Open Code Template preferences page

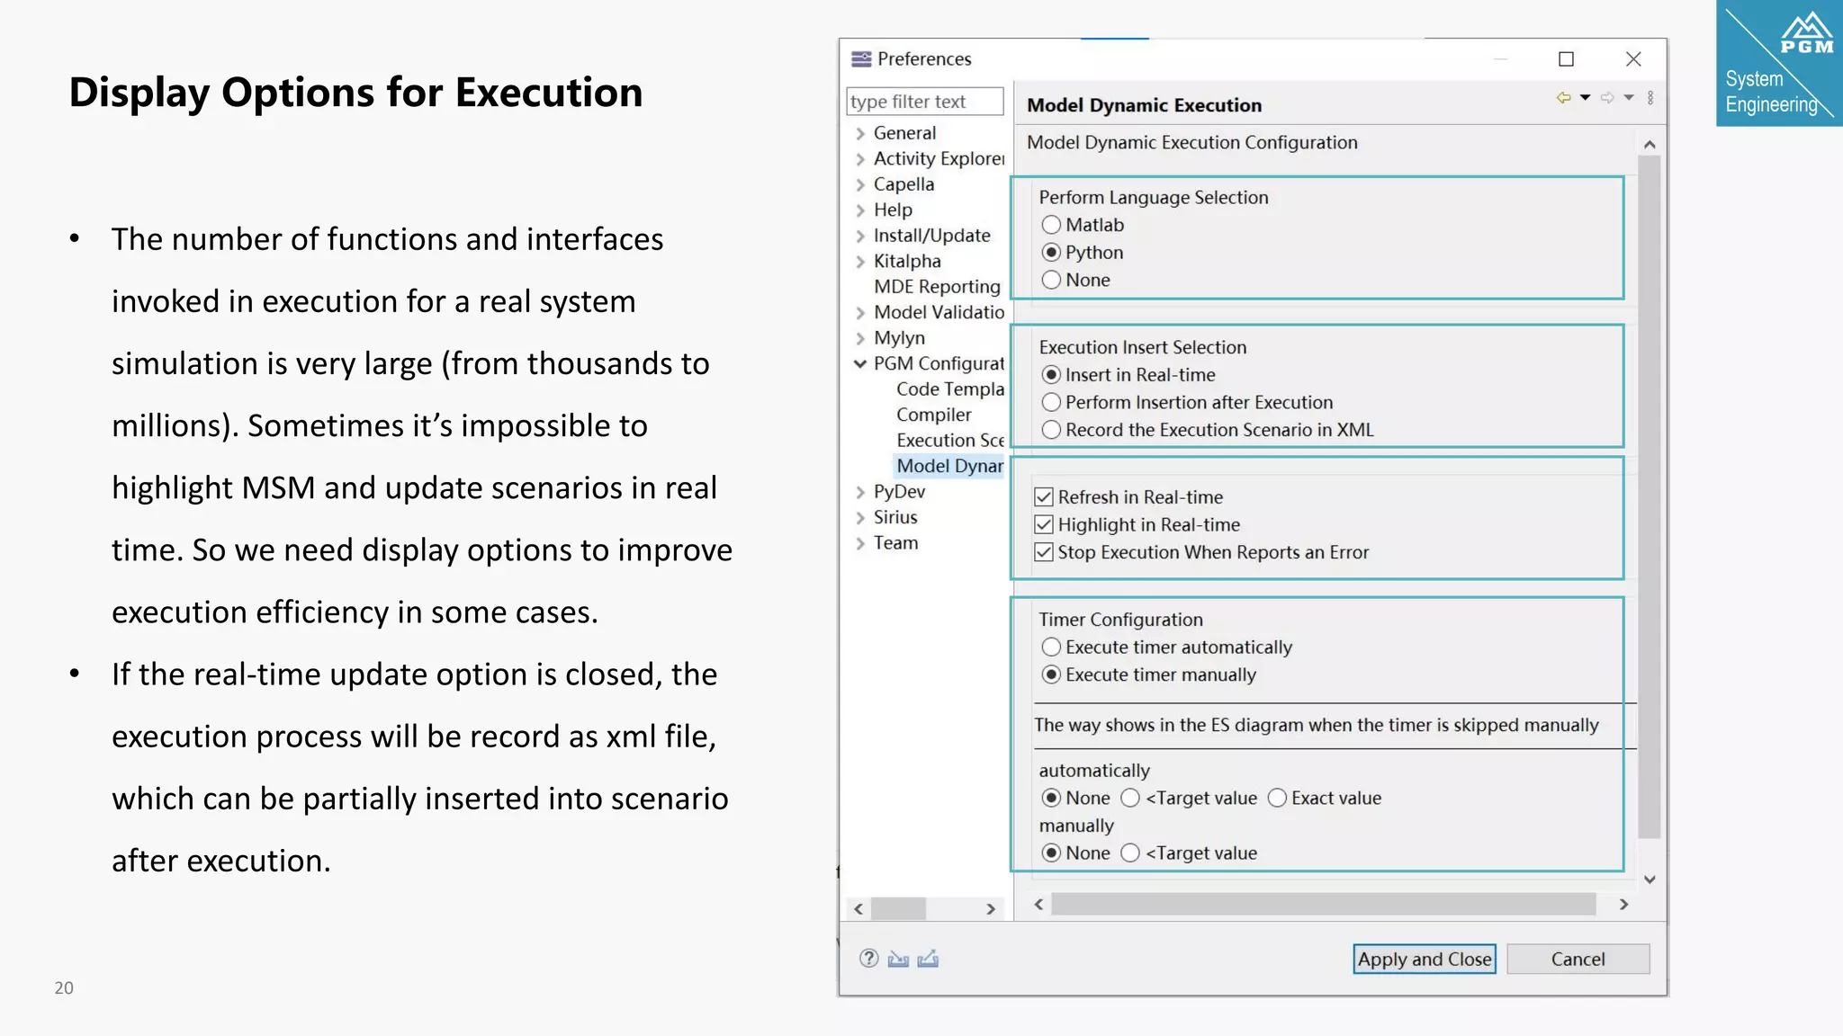coord(949,389)
